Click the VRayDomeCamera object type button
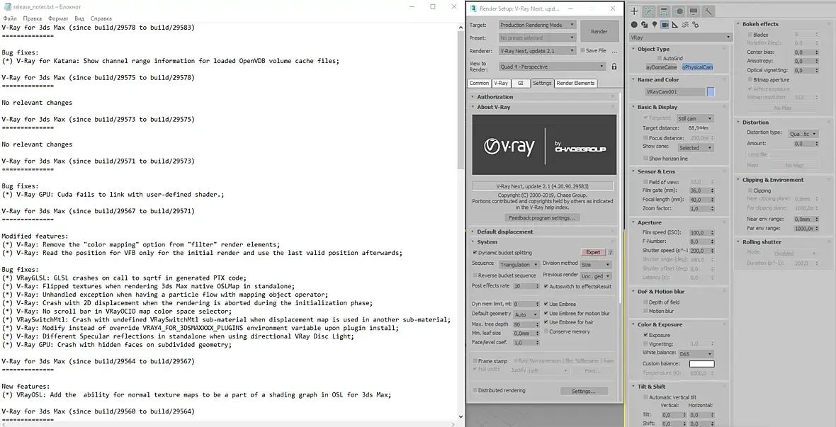The height and width of the screenshot is (427, 836). pos(661,67)
